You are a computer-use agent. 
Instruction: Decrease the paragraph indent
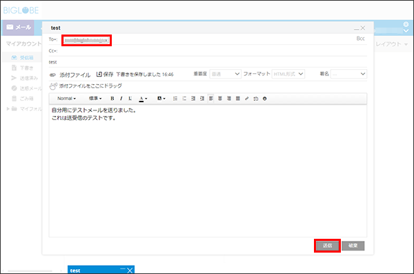193,99
